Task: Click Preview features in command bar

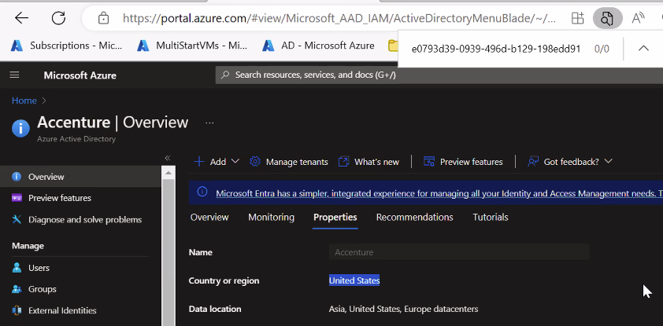Action: tap(463, 162)
